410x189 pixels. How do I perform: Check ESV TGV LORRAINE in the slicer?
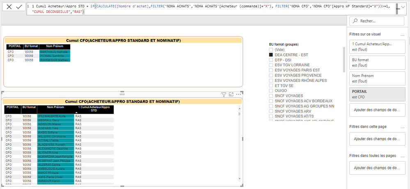coord(271,65)
